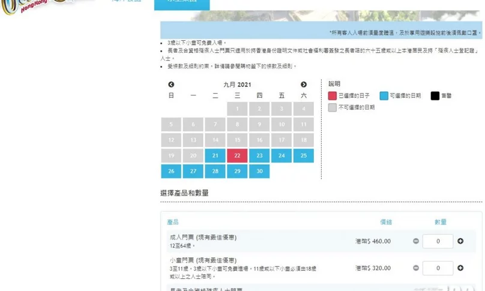
Task: Click the 港幣$ 460.00 adult price
Action: (373, 241)
